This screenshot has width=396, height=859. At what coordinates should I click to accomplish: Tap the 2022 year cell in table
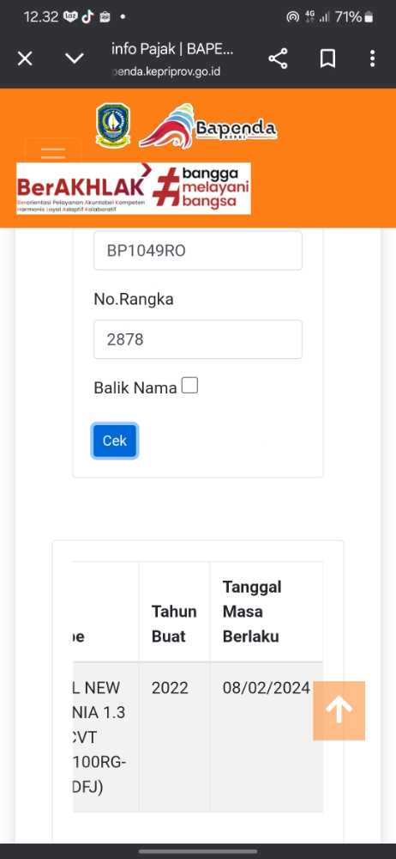170,687
